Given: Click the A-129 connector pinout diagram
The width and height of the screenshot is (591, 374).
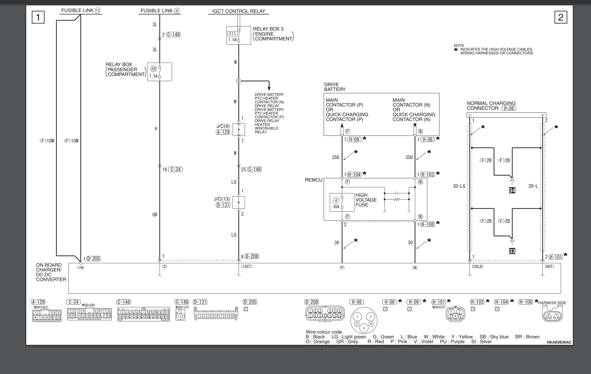Looking at the screenshot, I should pyautogui.click(x=47, y=315).
